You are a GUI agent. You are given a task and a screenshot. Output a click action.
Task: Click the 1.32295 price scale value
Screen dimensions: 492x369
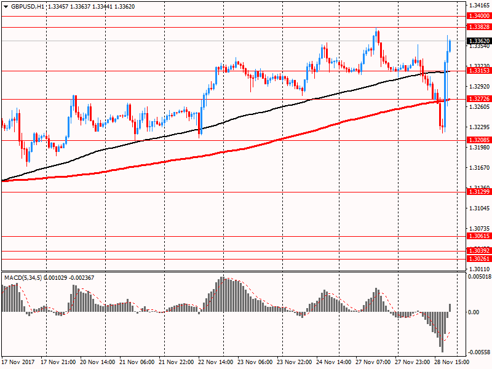point(480,127)
